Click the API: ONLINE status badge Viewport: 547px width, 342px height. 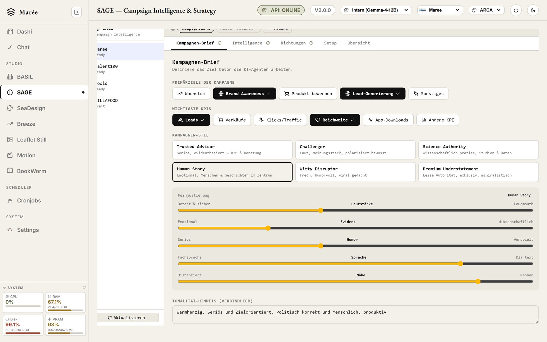[x=281, y=10]
